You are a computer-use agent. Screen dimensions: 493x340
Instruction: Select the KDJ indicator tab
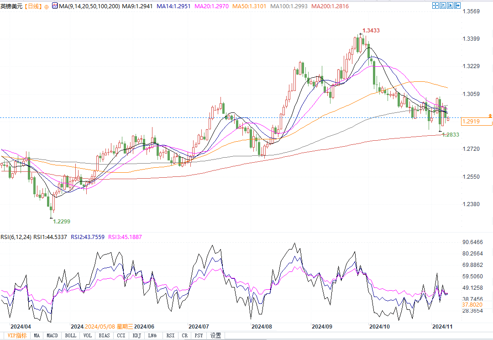[x=136, y=336]
